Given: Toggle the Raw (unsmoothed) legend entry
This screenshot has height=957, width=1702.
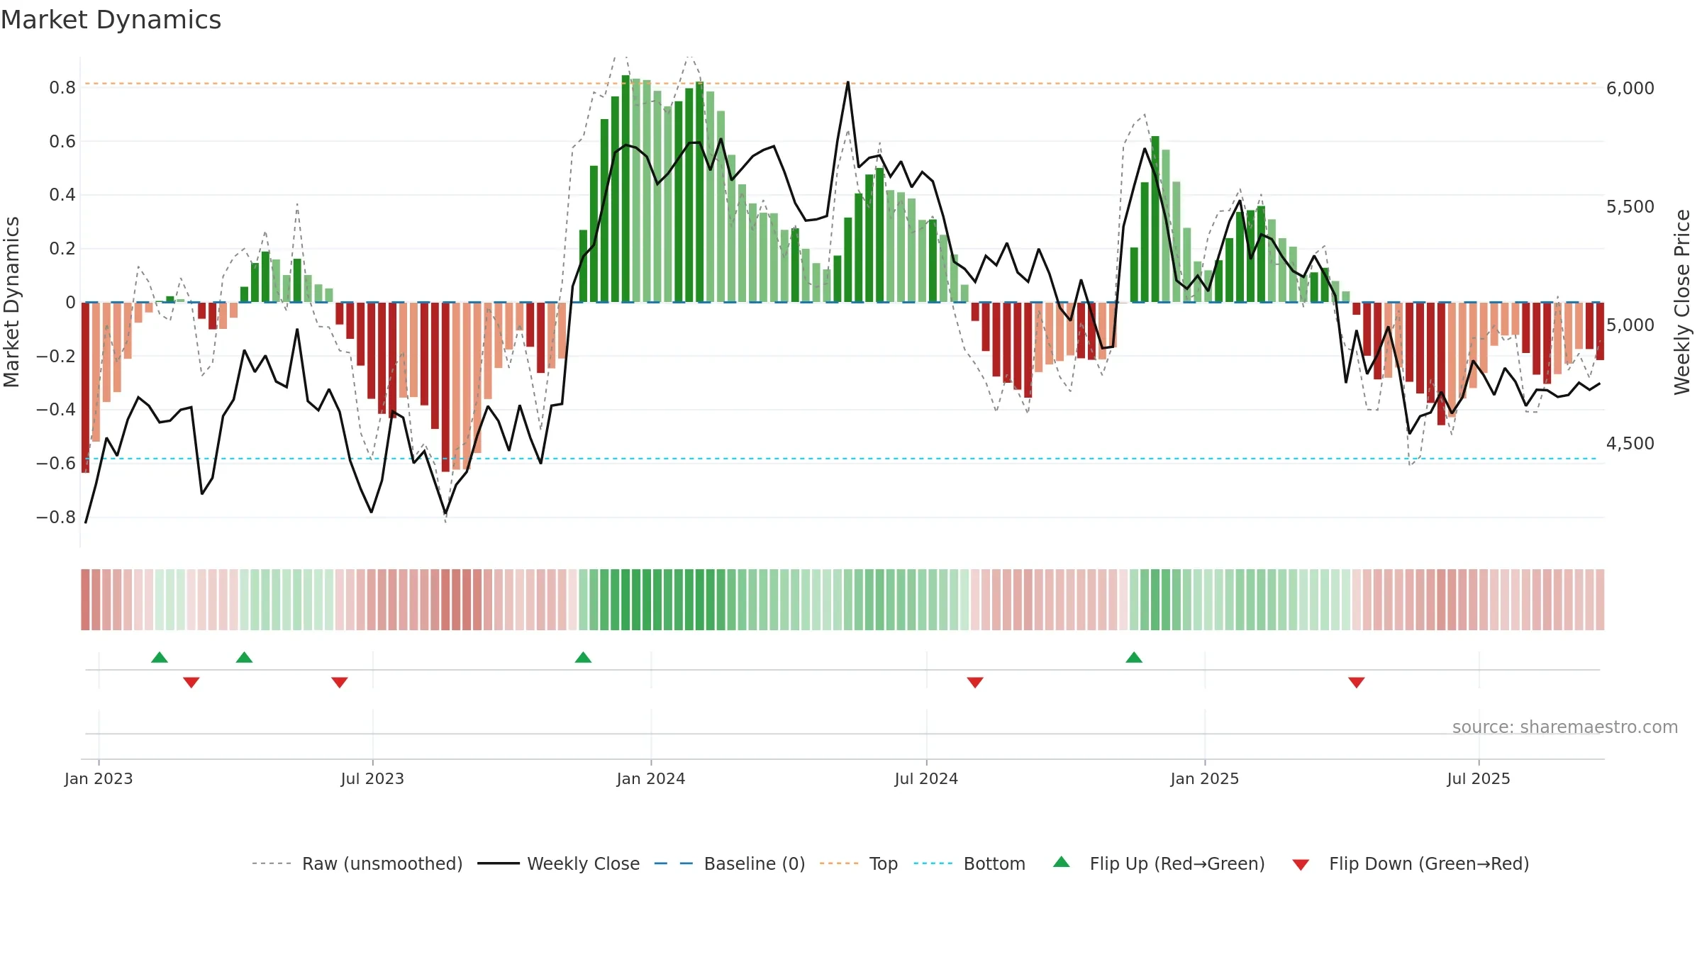Looking at the screenshot, I should (x=357, y=863).
